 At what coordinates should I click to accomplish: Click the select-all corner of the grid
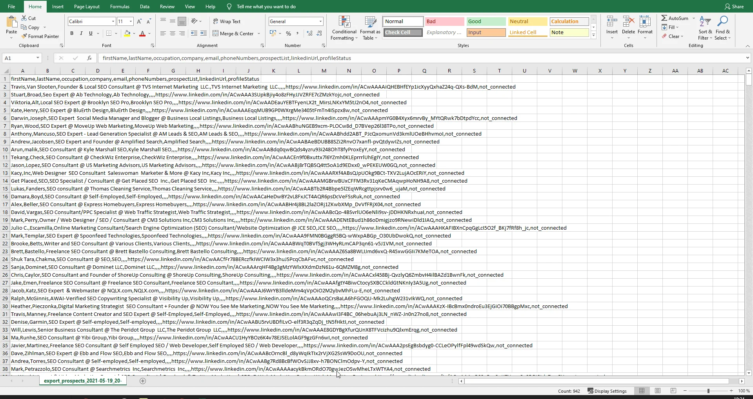coord(6,71)
